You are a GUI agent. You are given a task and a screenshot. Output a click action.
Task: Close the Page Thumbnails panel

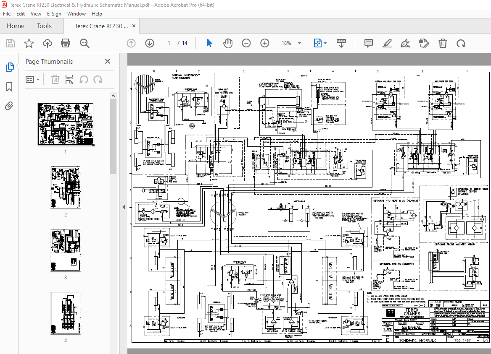pos(108,61)
